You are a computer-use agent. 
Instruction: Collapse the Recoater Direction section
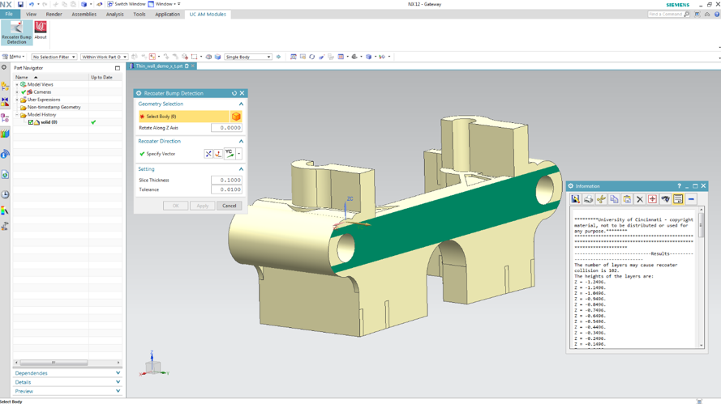(x=241, y=142)
